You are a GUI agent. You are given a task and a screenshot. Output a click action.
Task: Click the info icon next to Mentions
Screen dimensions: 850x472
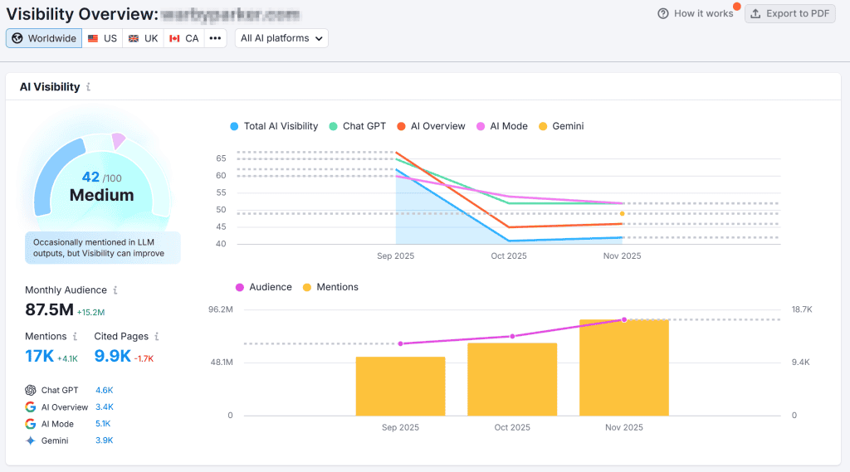point(75,337)
